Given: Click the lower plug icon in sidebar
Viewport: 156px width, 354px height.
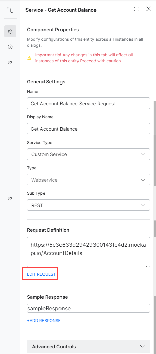Looking at the screenshot, I should (10, 198).
